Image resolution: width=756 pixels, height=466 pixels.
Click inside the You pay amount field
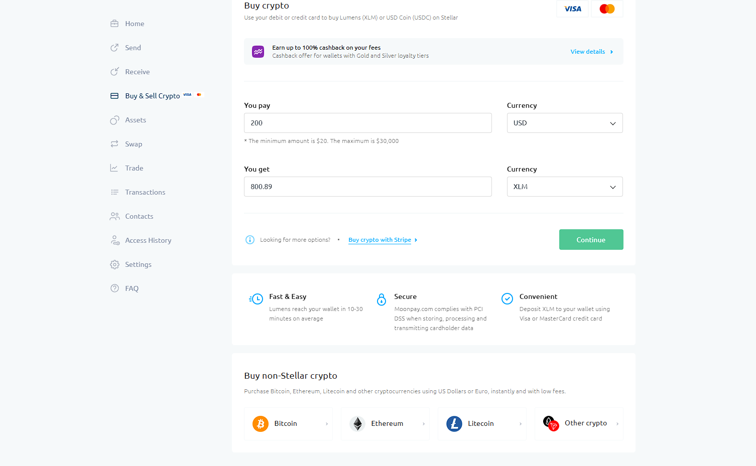click(x=367, y=123)
